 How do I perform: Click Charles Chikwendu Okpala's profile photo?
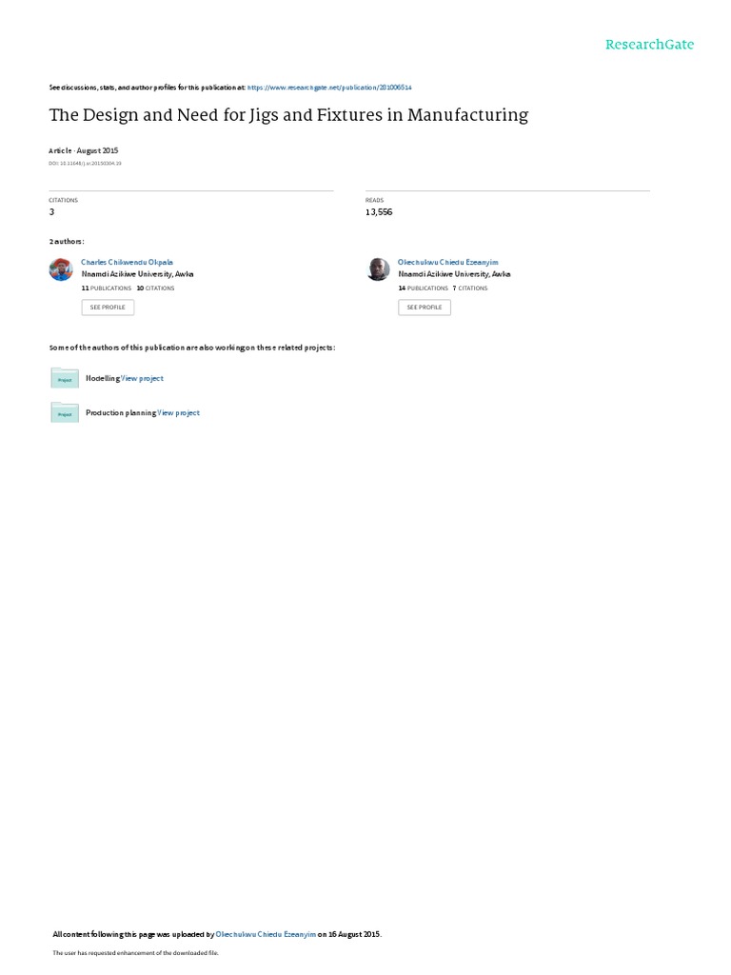pos(61,269)
